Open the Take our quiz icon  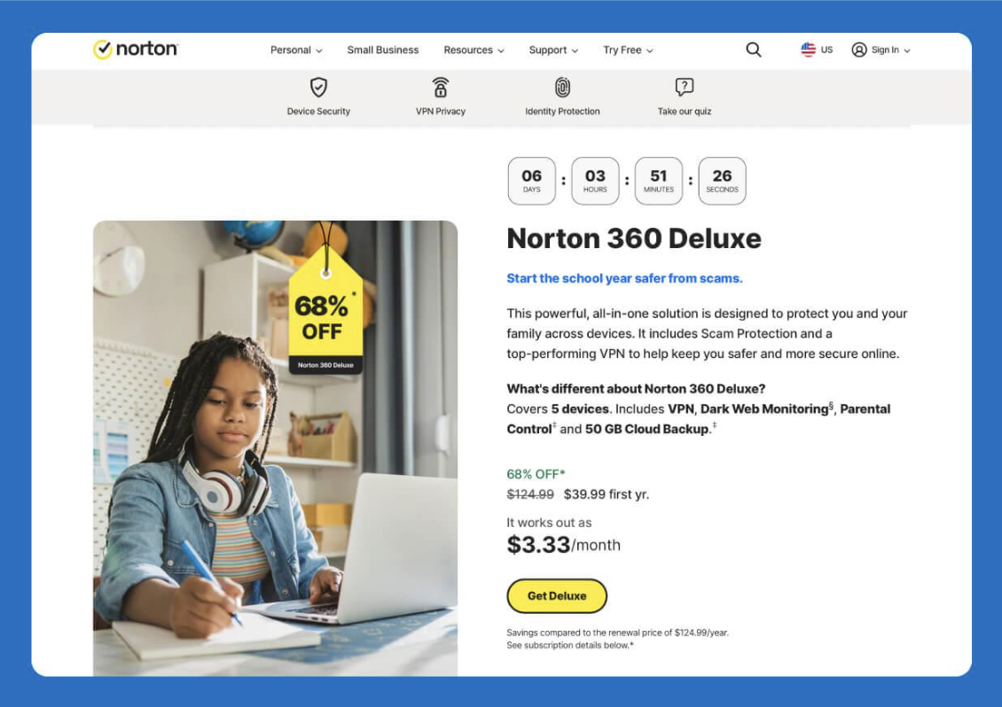pos(685,87)
